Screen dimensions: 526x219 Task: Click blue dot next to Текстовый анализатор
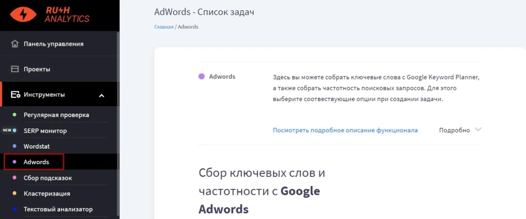point(14,209)
